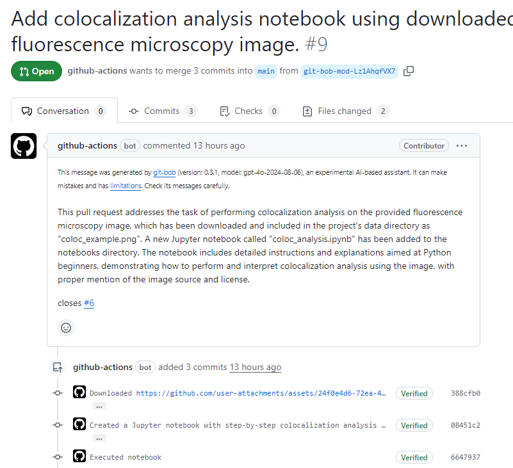Copy the branch name with the copy icon
This screenshot has height=468, width=513.
(x=408, y=70)
